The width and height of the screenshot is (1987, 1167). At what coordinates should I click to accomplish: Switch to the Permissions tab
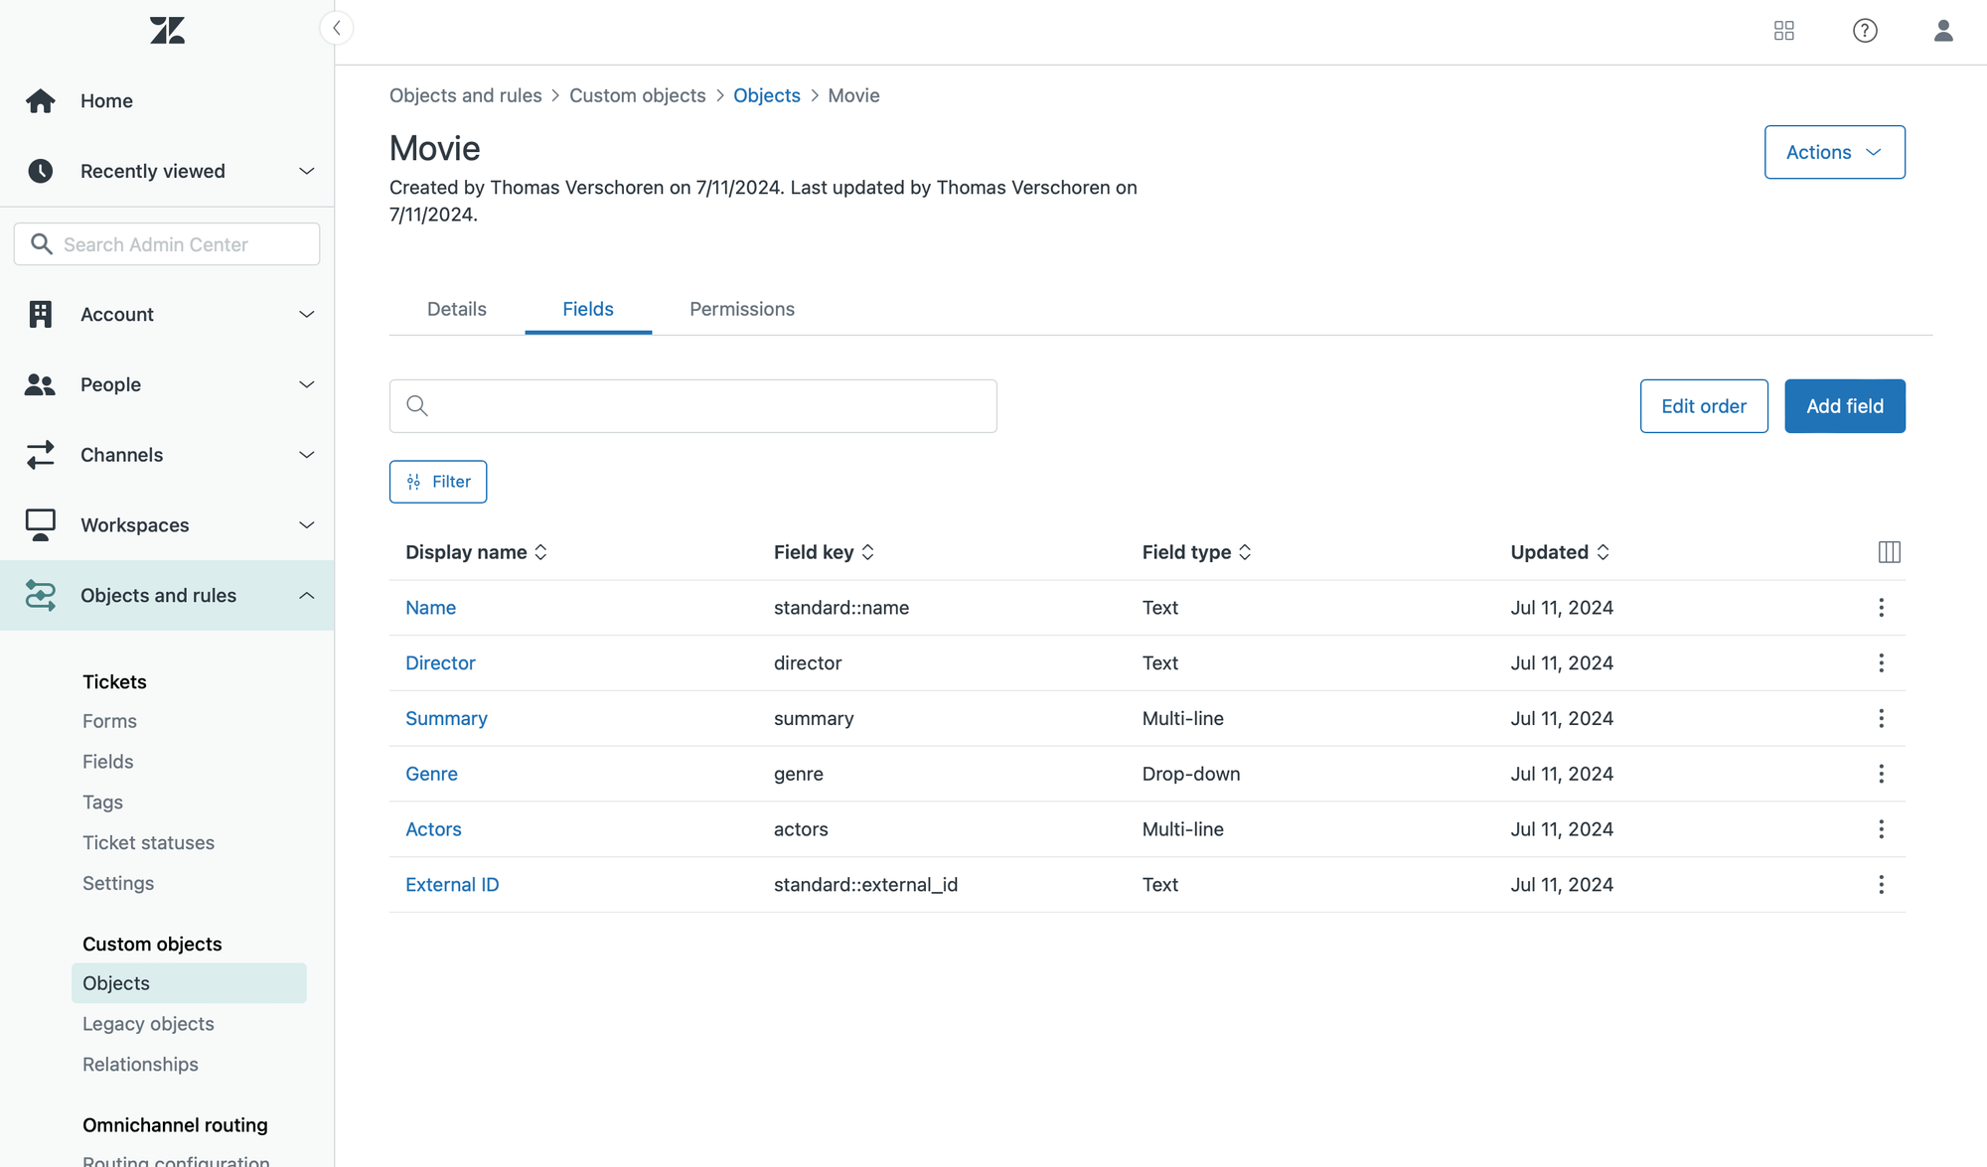tap(741, 309)
